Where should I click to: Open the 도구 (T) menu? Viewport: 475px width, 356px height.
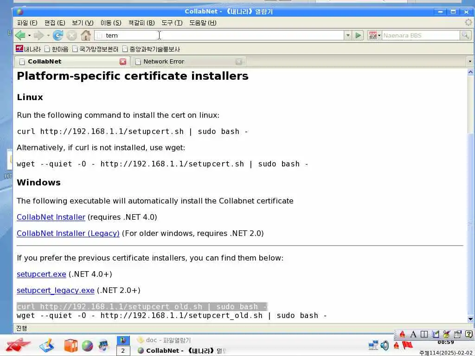[172, 23]
